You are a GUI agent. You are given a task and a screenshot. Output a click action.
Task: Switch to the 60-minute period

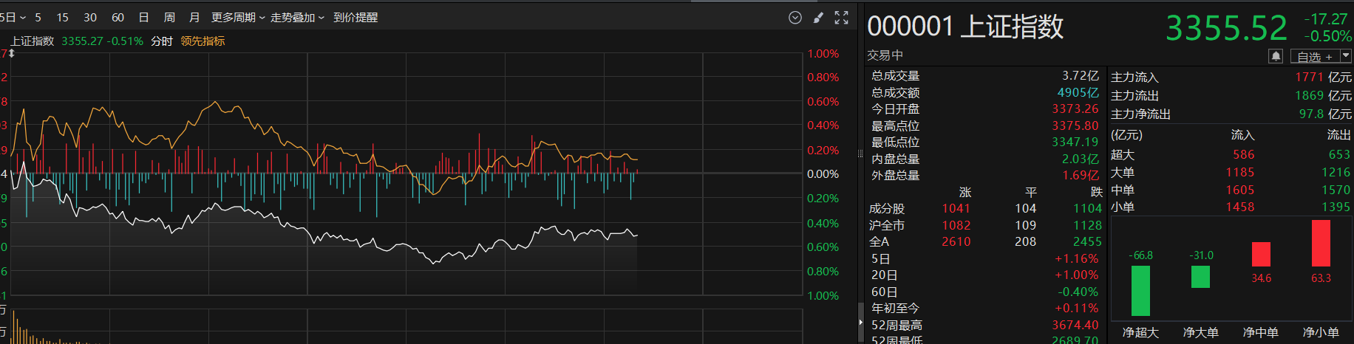pyautogui.click(x=118, y=17)
